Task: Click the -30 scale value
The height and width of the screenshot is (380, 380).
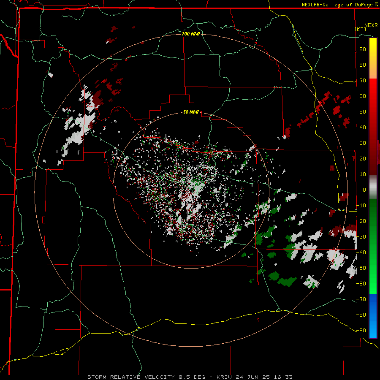Action: (361, 236)
